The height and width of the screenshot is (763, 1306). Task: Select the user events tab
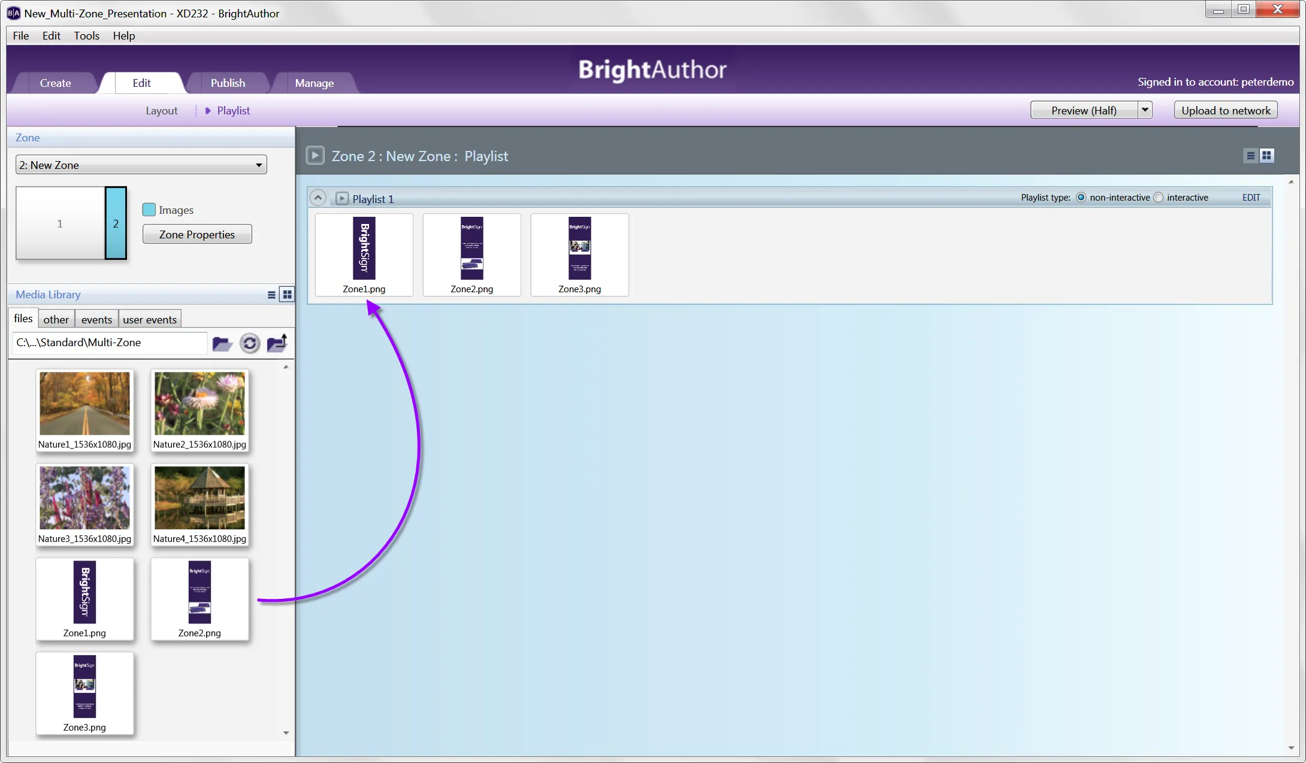pos(150,320)
